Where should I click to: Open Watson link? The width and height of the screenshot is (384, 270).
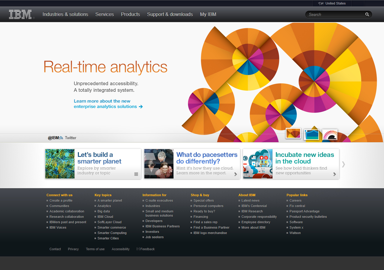[x=295, y=233]
